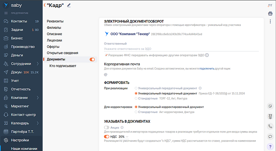Click the help question mark button
Screen dimensions: 276x151
pyautogui.click(x=270, y=147)
